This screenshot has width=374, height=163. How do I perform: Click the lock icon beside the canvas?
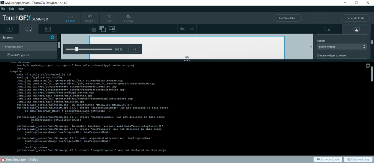click(311, 47)
